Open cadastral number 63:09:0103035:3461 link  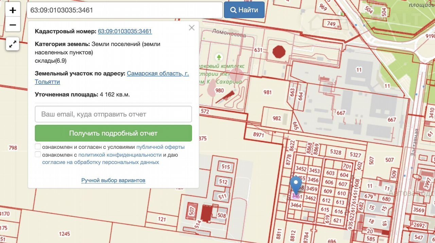(125, 31)
